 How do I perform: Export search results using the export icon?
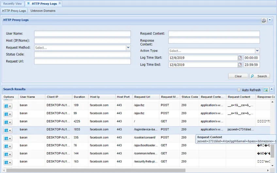pos(266,90)
